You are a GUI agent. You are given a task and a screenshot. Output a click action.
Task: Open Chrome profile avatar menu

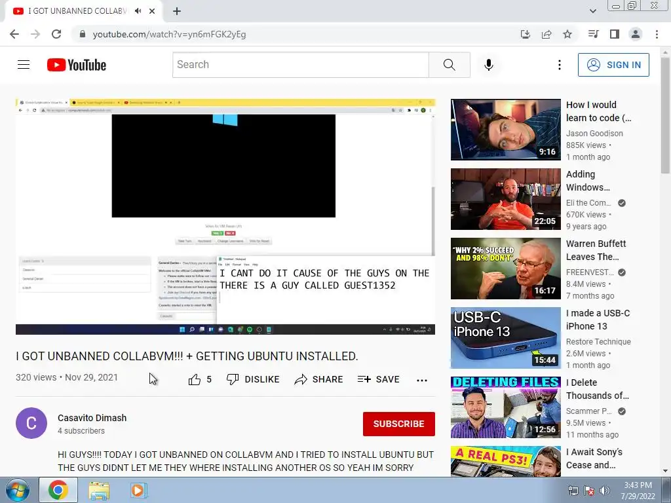click(636, 34)
